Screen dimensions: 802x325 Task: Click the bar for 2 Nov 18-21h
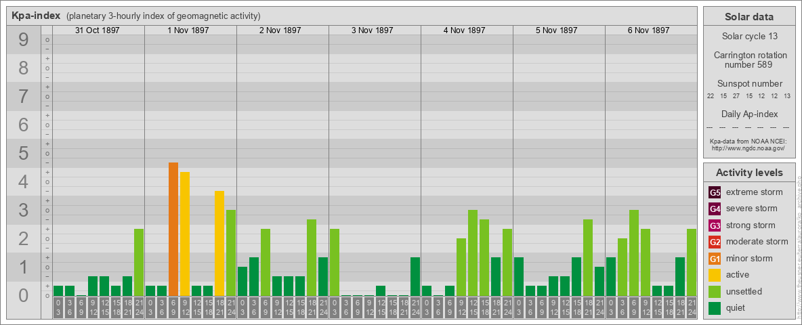point(312,257)
